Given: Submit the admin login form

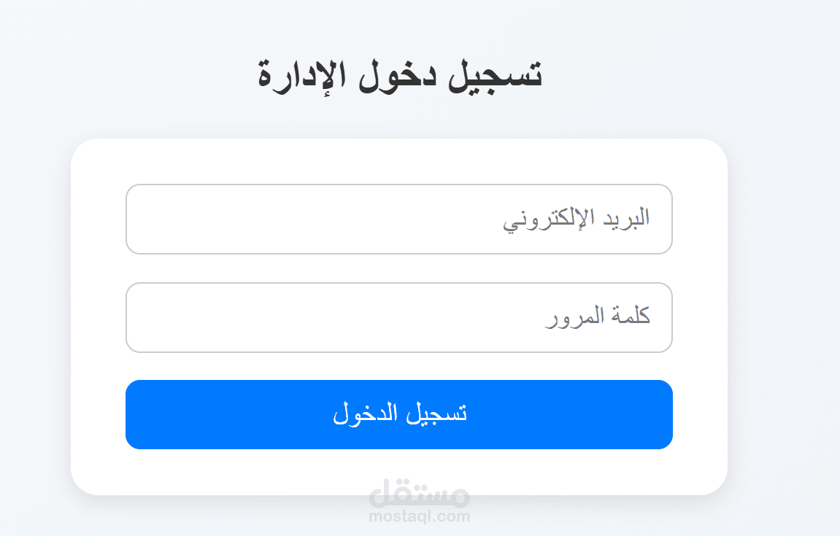Looking at the screenshot, I should pos(398,414).
